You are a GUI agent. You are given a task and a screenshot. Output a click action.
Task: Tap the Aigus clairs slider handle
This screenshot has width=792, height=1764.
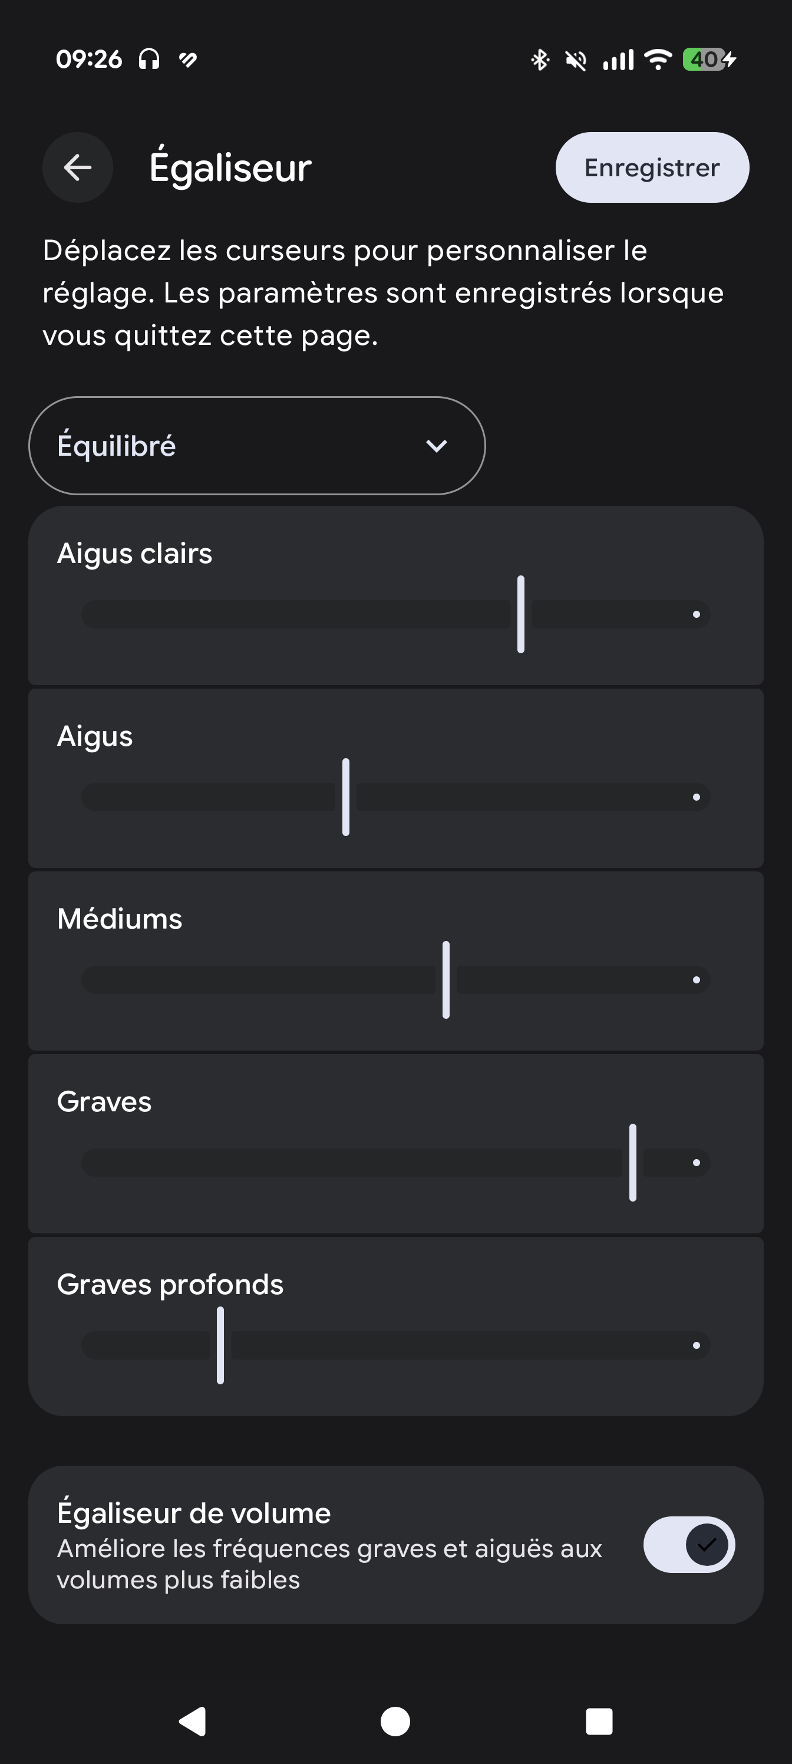pos(521,614)
